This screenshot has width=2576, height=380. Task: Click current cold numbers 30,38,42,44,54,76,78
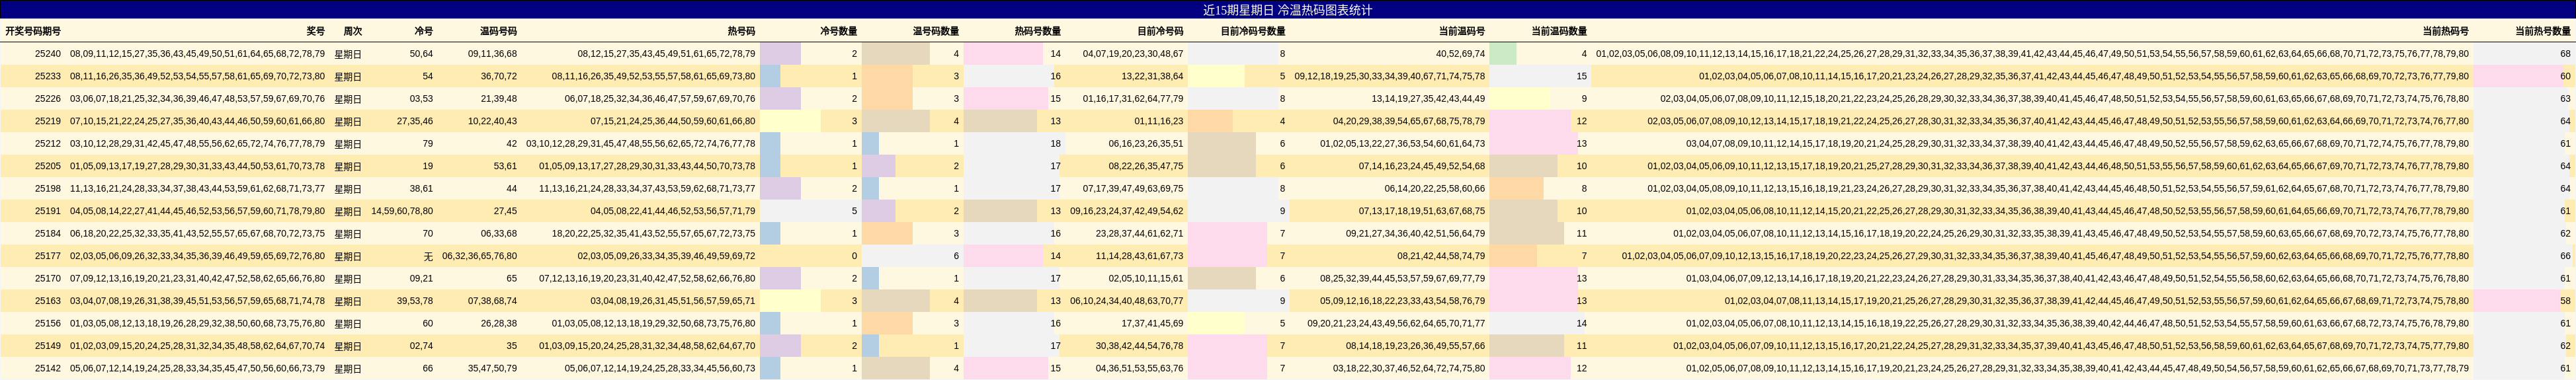[x=1140, y=346]
